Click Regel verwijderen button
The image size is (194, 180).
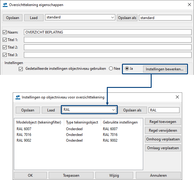click(x=163, y=130)
